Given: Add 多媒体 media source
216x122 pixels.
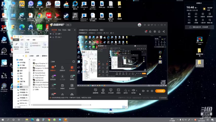Looking at the screenshot, I should coord(118,91).
